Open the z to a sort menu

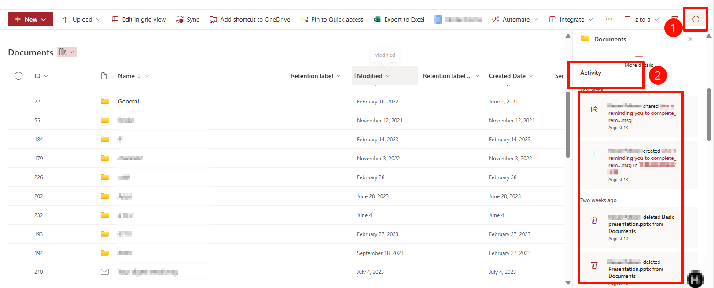[642, 19]
